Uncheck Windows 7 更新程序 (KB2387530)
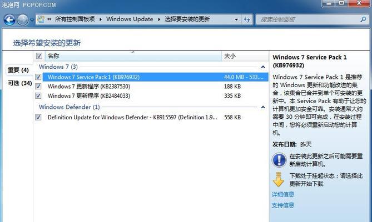372x222 pixels. (x=38, y=87)
